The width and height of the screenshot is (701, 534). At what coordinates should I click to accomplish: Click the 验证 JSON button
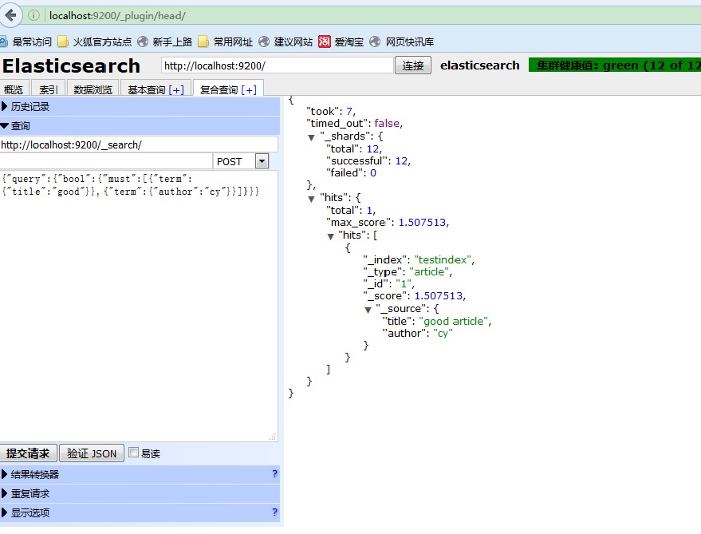click(x=91, y=453)
